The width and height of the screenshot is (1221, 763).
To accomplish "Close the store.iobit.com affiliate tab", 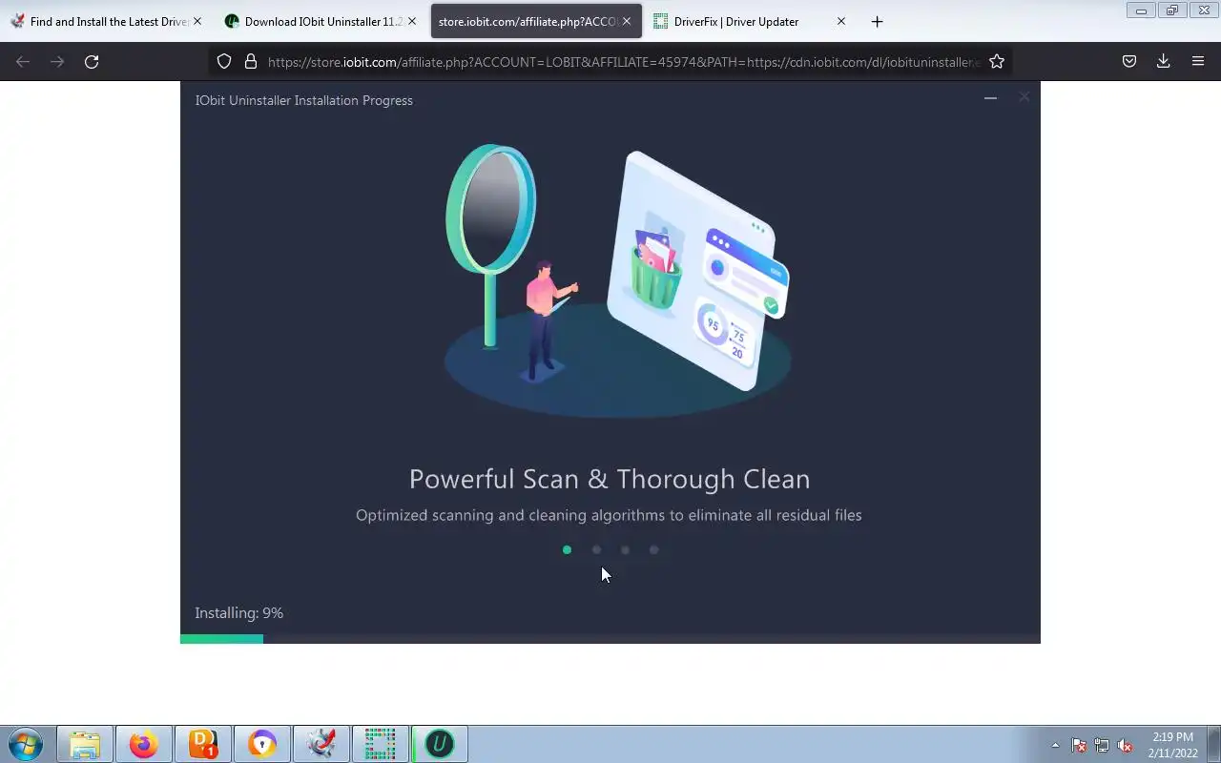I will click(x=627, y=21).
